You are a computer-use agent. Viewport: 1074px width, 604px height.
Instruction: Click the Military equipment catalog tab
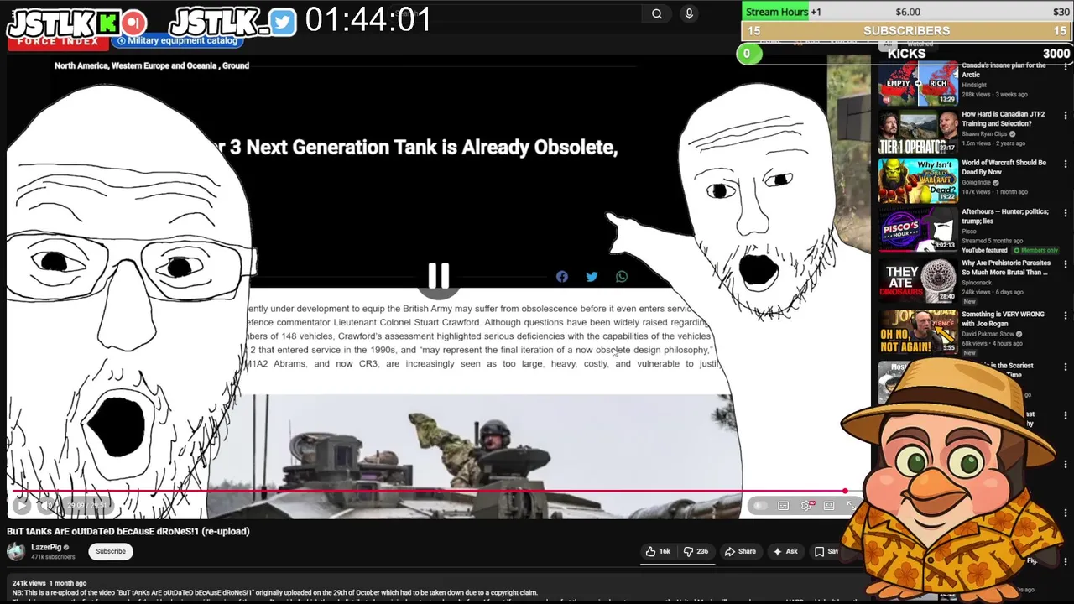tap(177, 40)
